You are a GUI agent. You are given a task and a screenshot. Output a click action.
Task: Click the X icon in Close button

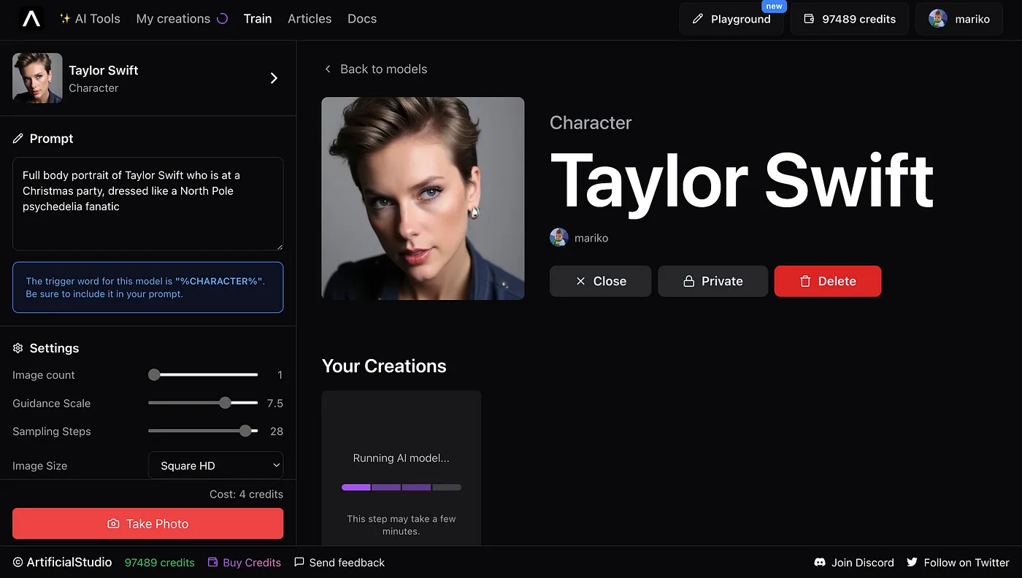(x=580, y=281)
